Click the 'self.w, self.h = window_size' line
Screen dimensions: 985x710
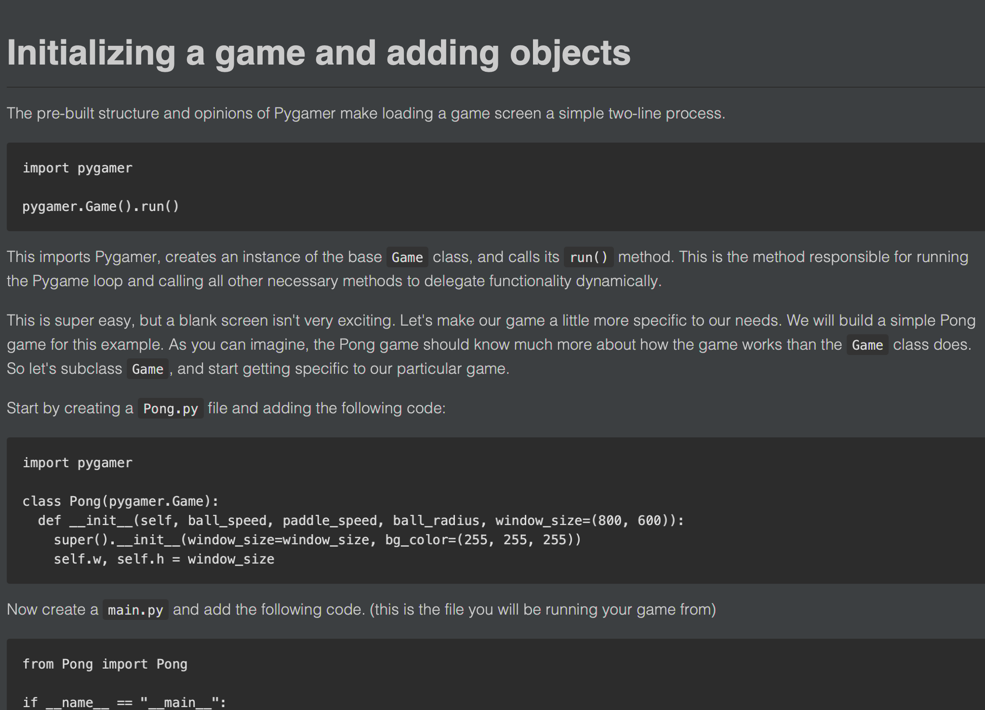click(x=164, y=559)
